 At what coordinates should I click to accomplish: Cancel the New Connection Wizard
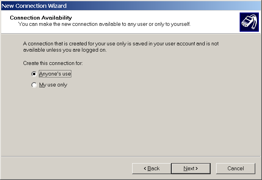pos(235,168)
